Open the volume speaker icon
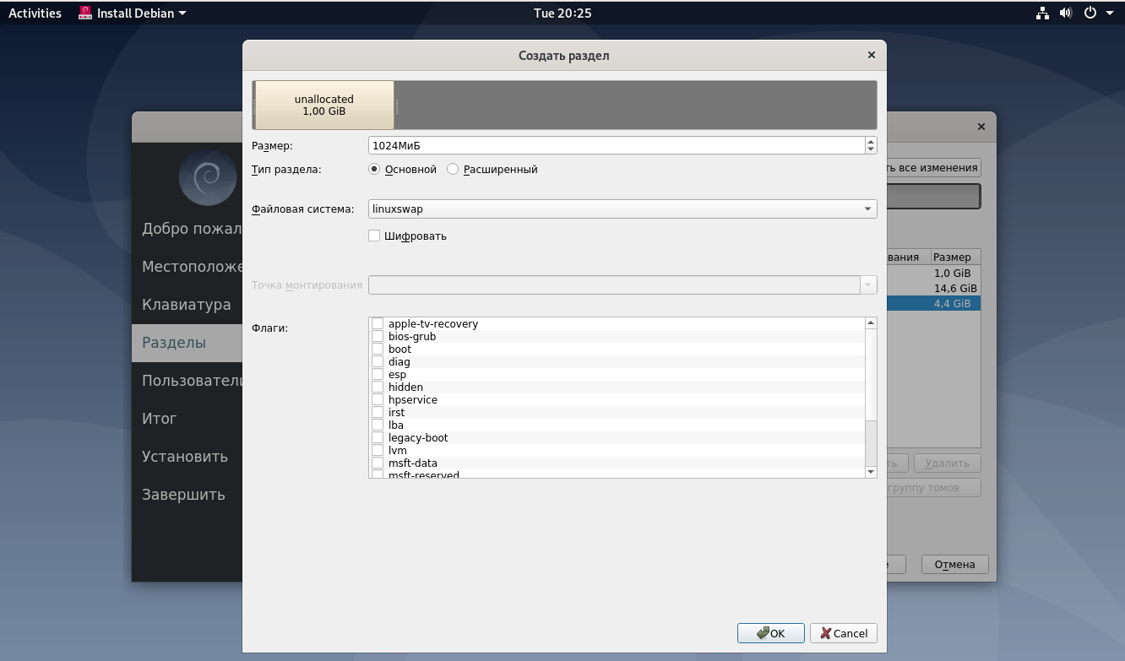 point(1066,13)
